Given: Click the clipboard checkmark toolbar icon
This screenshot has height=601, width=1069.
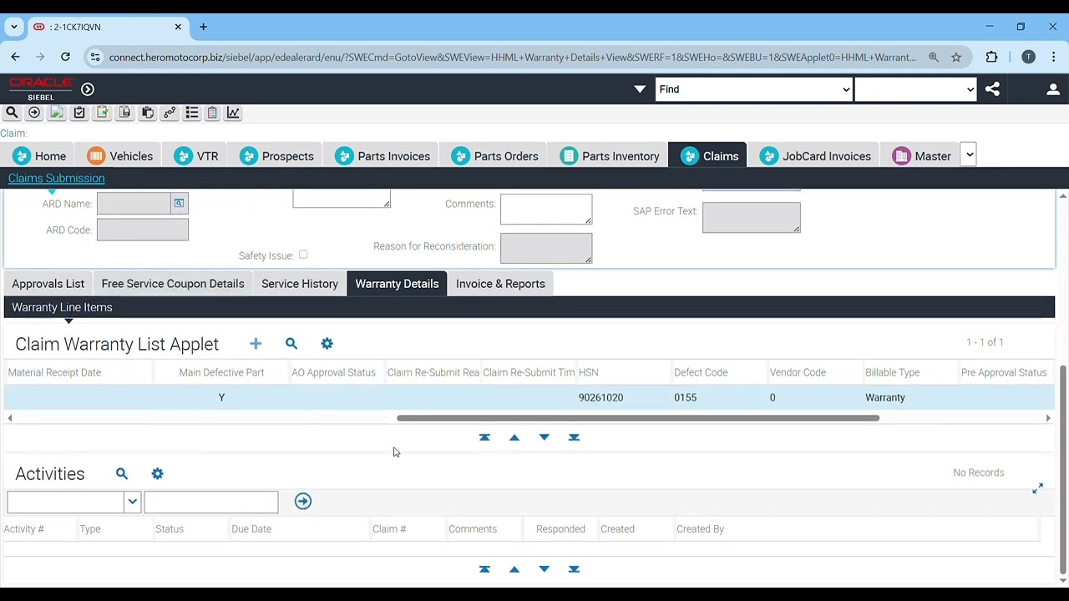Looking at the screenshot, I should (x=79, y=113).
